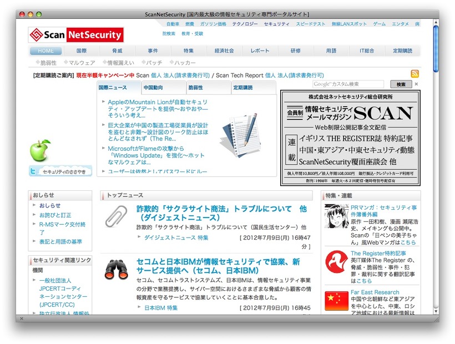Viewport: 455px width, 344px height.
Task: Open the 国際 navigation item
Action: click(82, 50)
